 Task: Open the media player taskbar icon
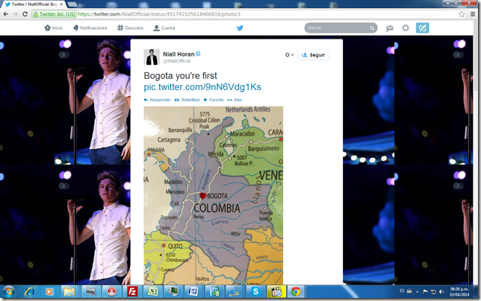point(49,292)
